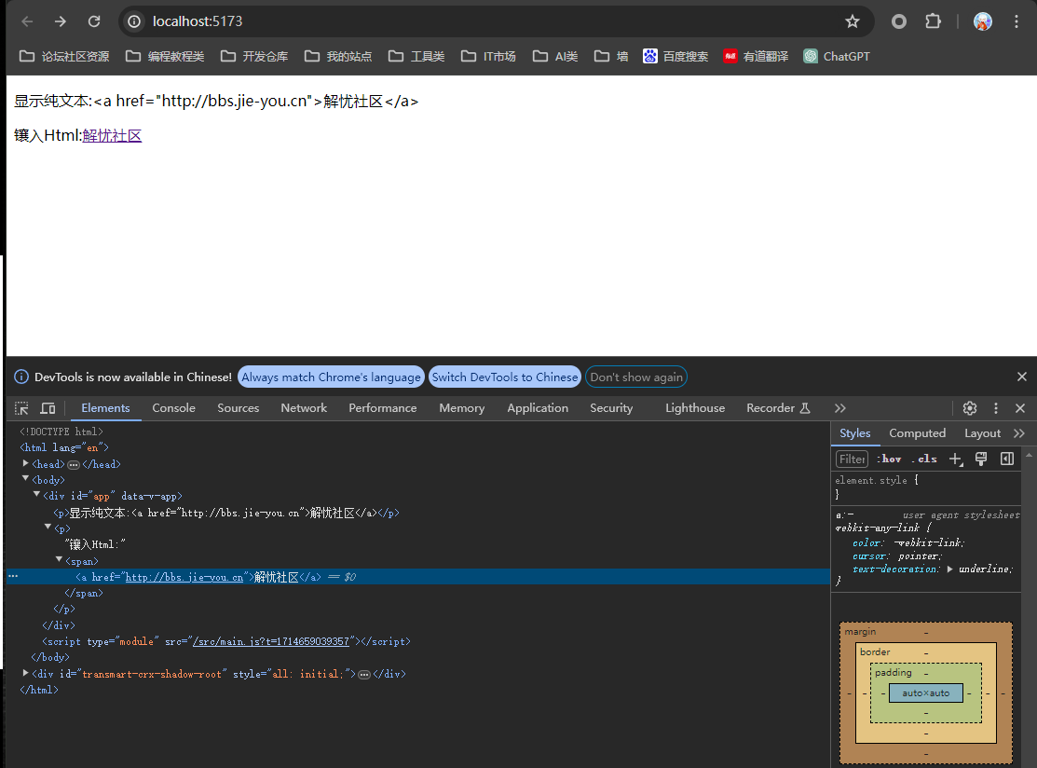Activate the inspect element picker tool
Screen dimensions: 1037x768
21,408
